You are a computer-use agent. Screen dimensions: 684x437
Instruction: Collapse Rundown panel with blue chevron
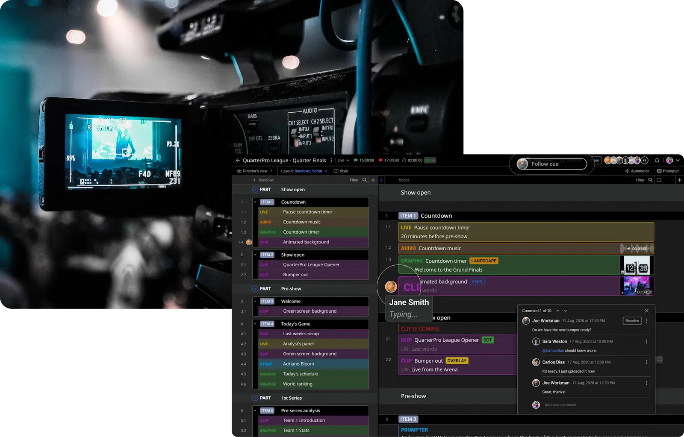381,180
